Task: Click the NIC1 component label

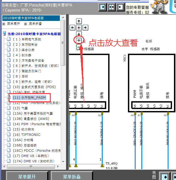Action: click(x=125, y=58)
